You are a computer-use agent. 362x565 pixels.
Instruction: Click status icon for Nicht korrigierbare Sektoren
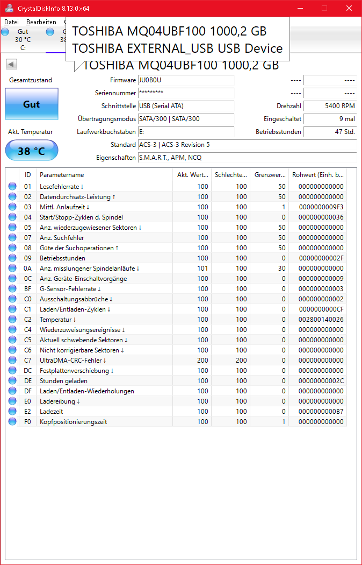(12, 350)
